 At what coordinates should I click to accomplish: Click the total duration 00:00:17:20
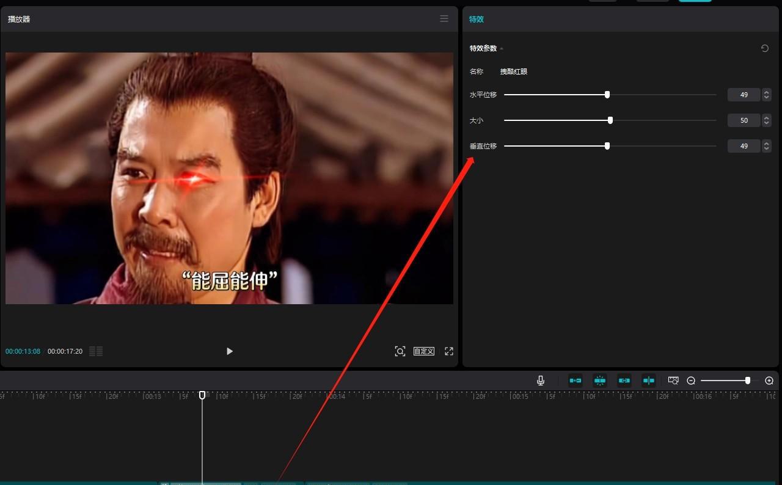coord(65,351)
